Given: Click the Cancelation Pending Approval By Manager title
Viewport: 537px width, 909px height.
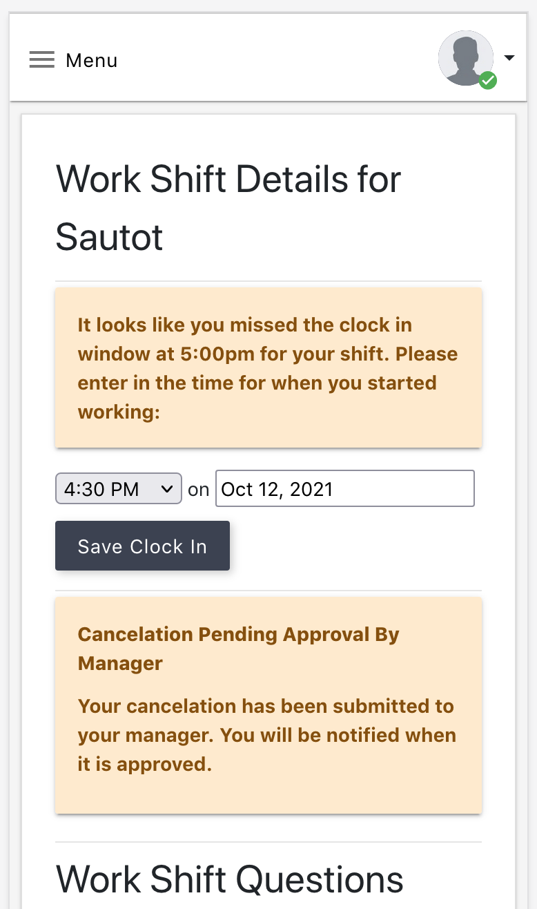Looking at the screenshot, I should [x=238, y=649].
